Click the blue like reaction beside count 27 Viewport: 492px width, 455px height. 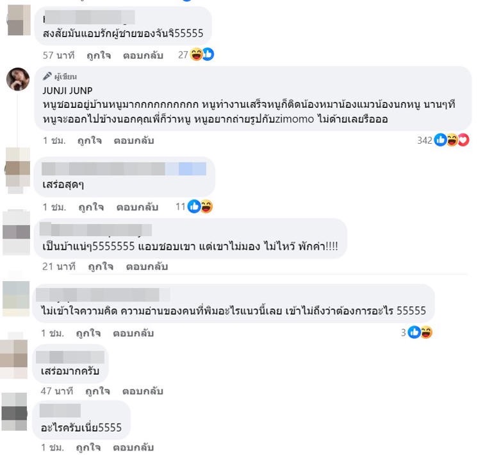208,55
